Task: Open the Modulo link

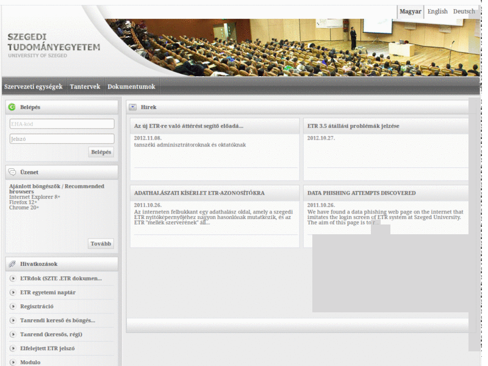Action: point(30,362)
